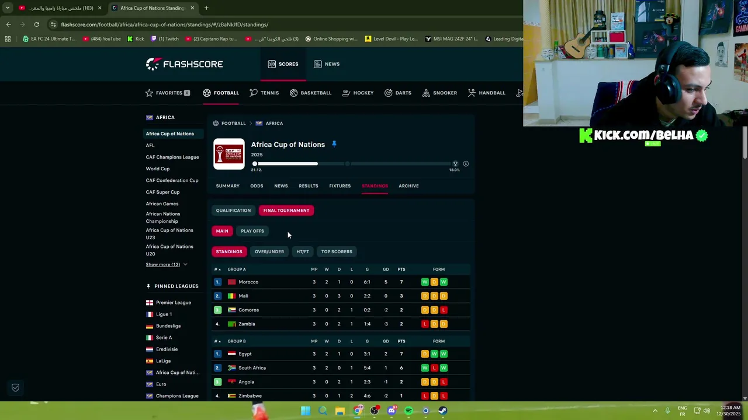Select the Hockey sport tab
Image resolution: width=748 pixels, height=420 pixels.
(x=358, y=93)
